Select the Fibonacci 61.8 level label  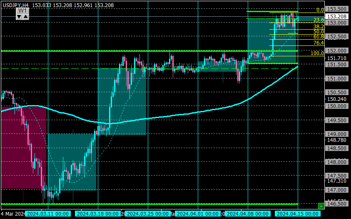coord(319,37)
